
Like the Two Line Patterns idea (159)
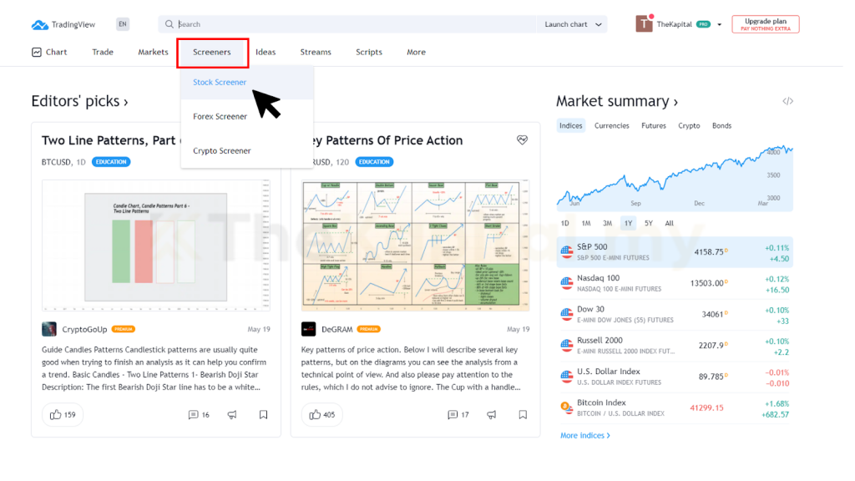(x=63, y=414)
